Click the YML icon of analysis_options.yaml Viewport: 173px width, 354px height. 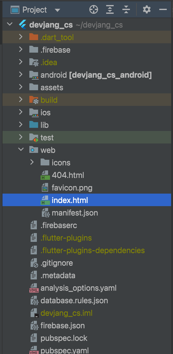click(34, 288)
